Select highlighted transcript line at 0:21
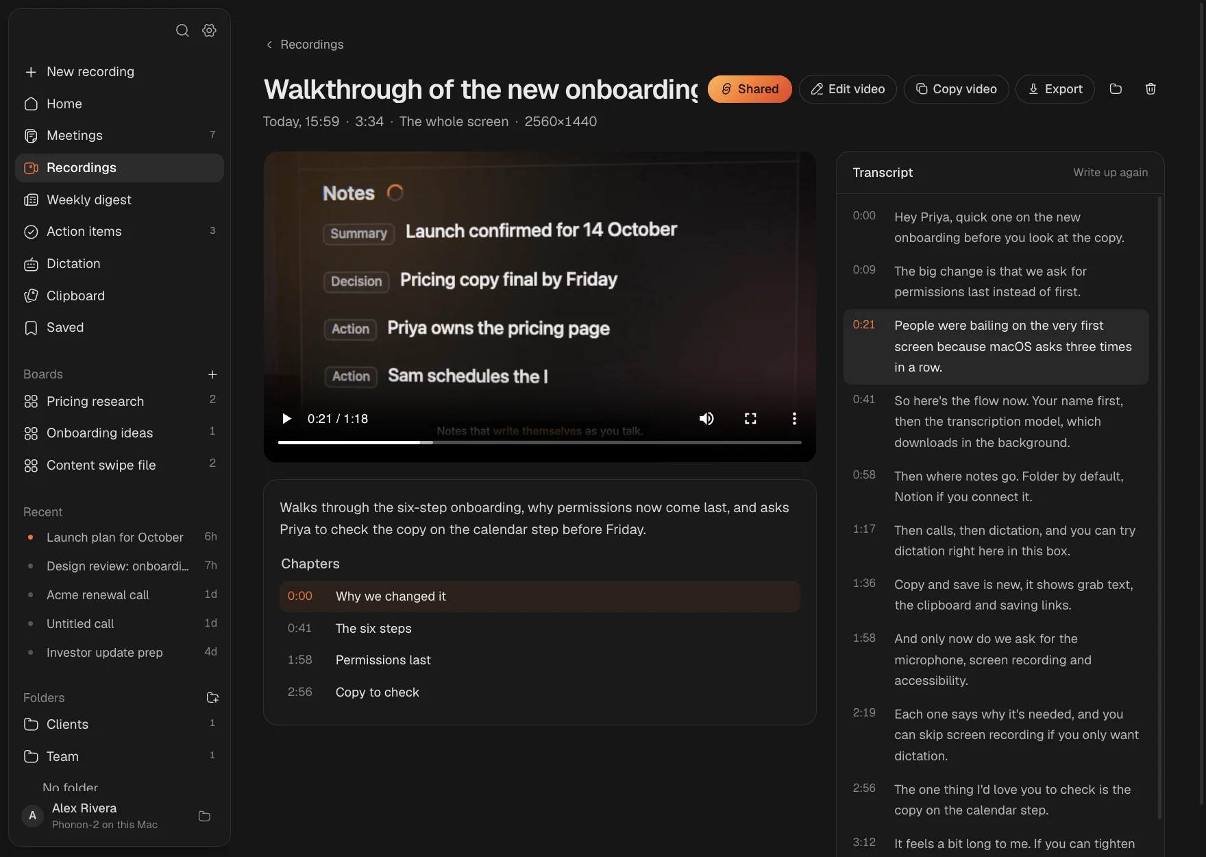1206x857 pixels. [996, 347]
